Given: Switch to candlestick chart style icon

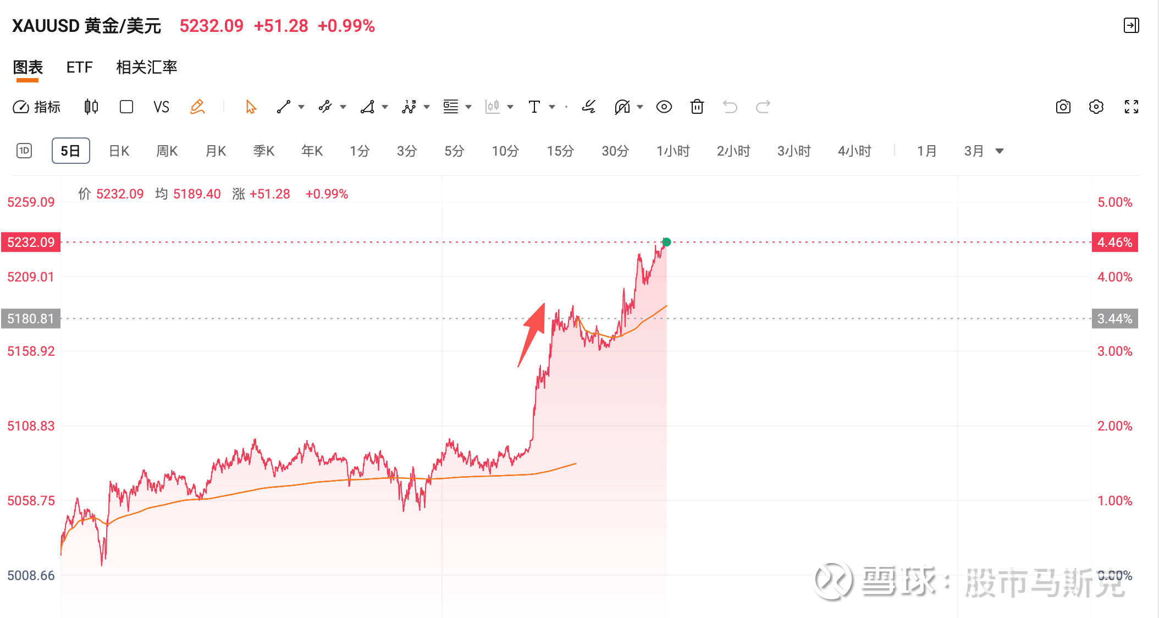Looking at the screenshot, I should [91, 107].
